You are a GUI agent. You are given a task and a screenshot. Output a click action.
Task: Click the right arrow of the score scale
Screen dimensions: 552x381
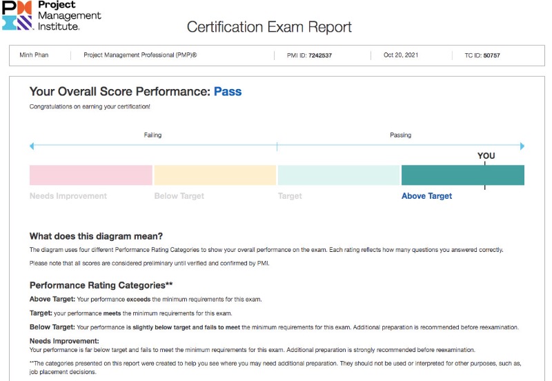[x=522, y=146]
